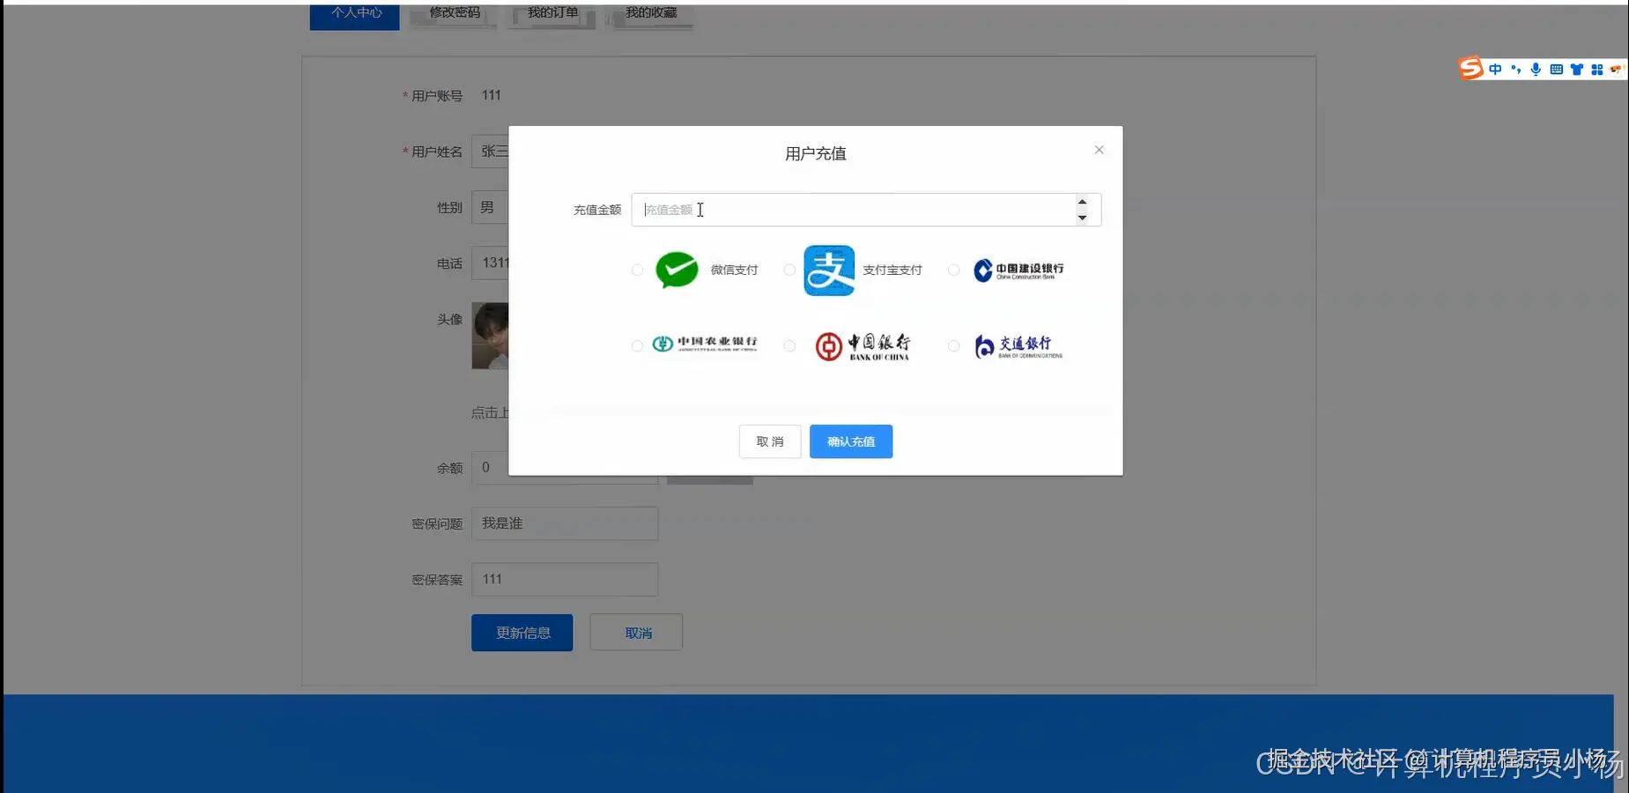This screenshot has width=1629, height=793.
Task: Open the Sogou toolbox grid icon
Action: [1597, 69]
